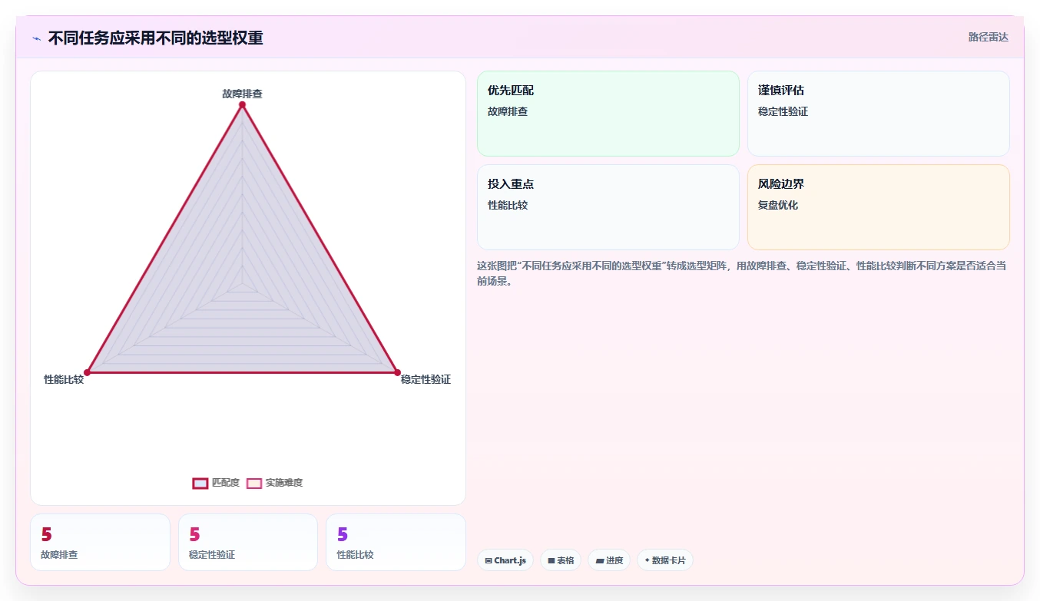Click the 匹配度 legend color box
This screenshot has width=1040, height=601.
[x=200, y=483]
